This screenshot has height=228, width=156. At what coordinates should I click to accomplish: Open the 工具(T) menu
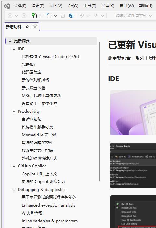pos(90,6)
